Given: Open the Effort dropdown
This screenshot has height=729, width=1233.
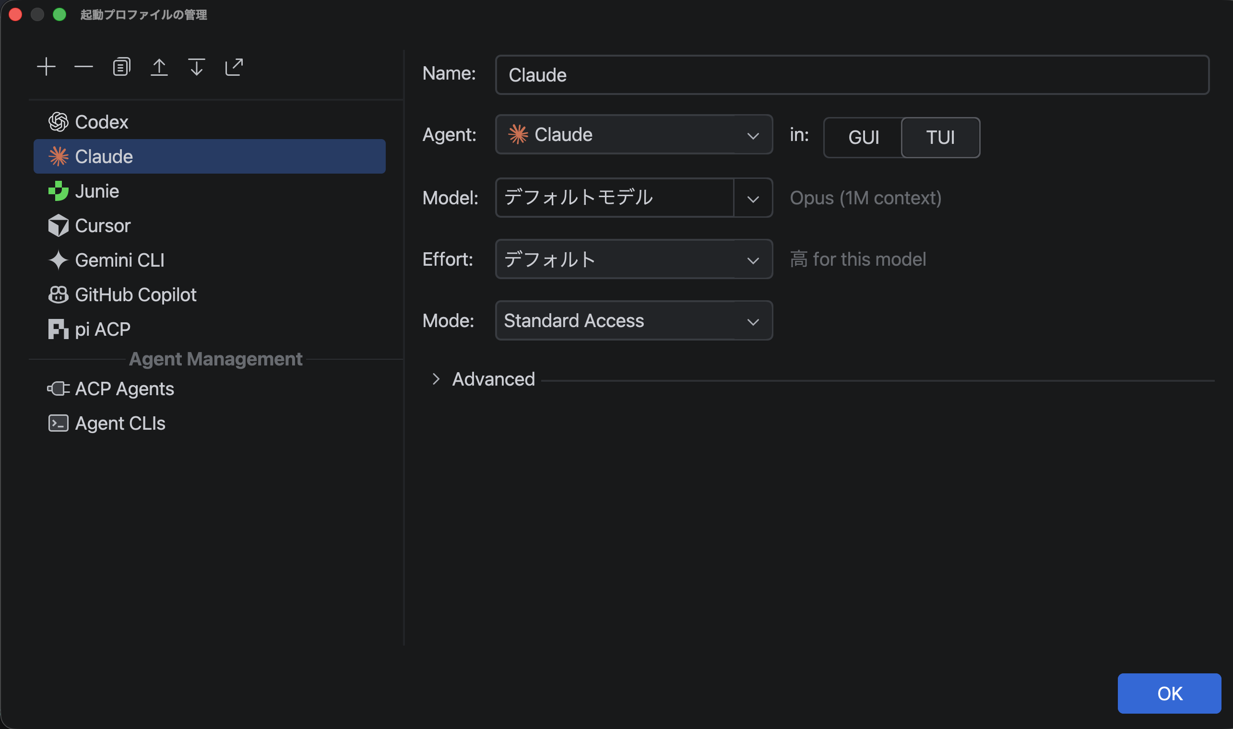Looking at the screenshot, I should 634,259.
